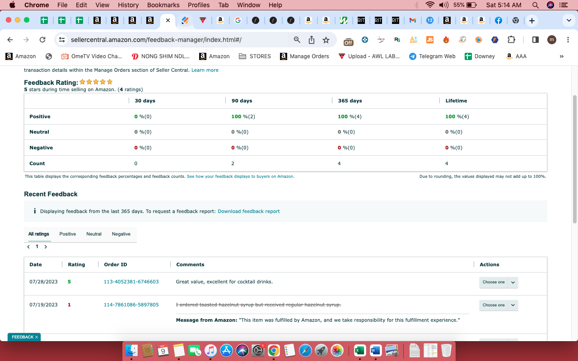Click Download feedback report link
The width and height of the screenshot is (578, 361).
(x=249, y=211)
